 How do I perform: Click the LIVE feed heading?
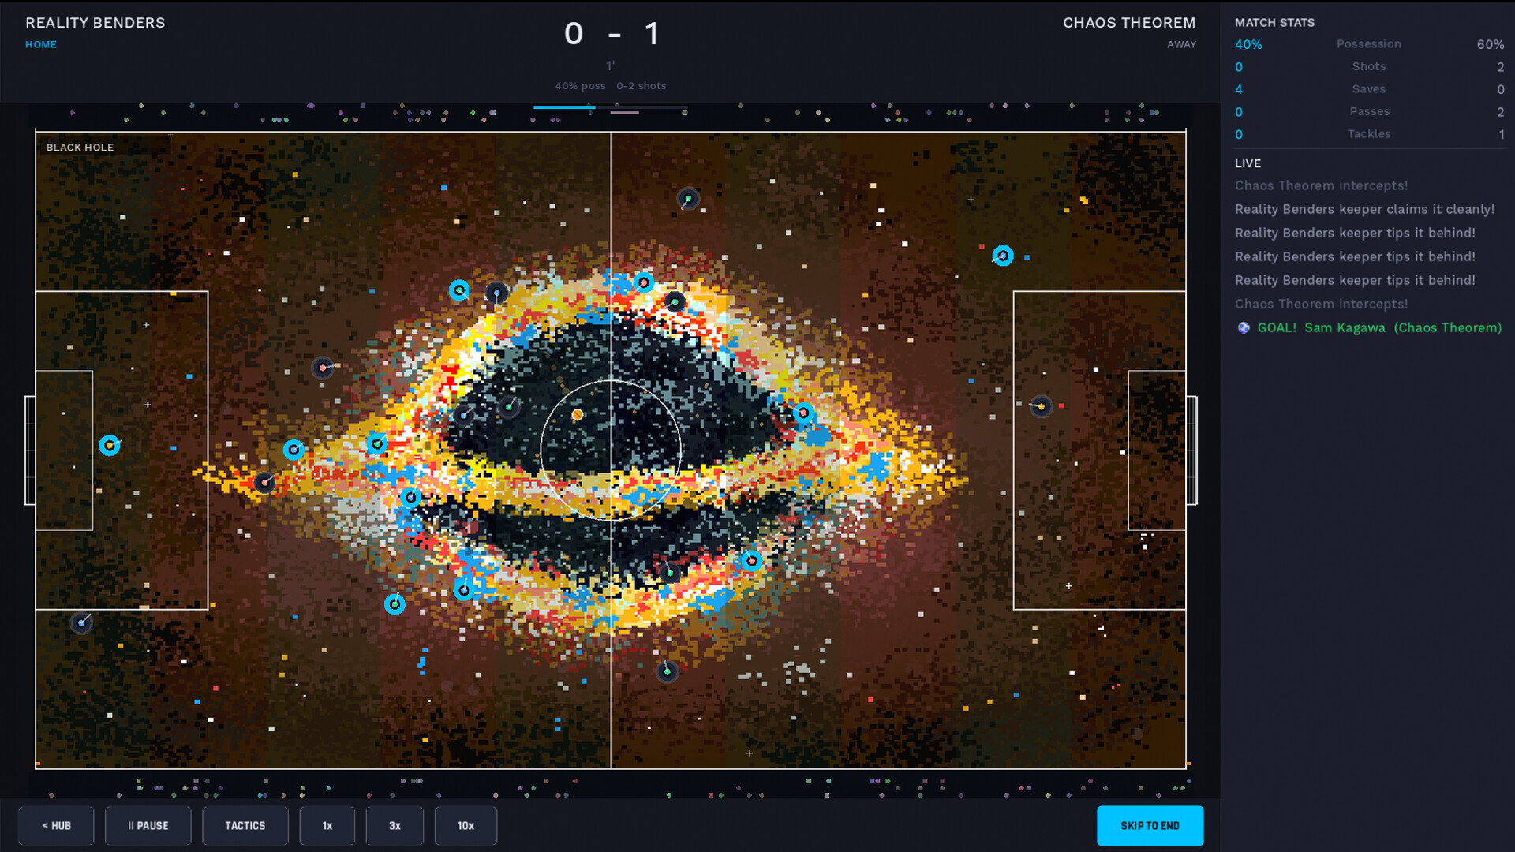click(1248, 163)
